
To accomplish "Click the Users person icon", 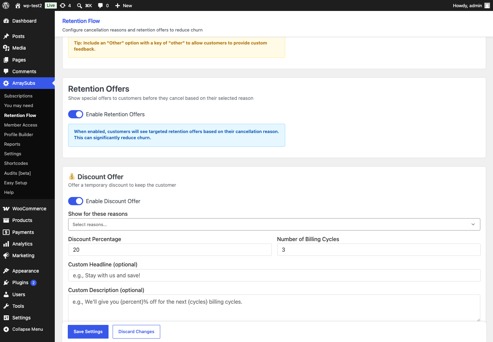I will (6, 294).
